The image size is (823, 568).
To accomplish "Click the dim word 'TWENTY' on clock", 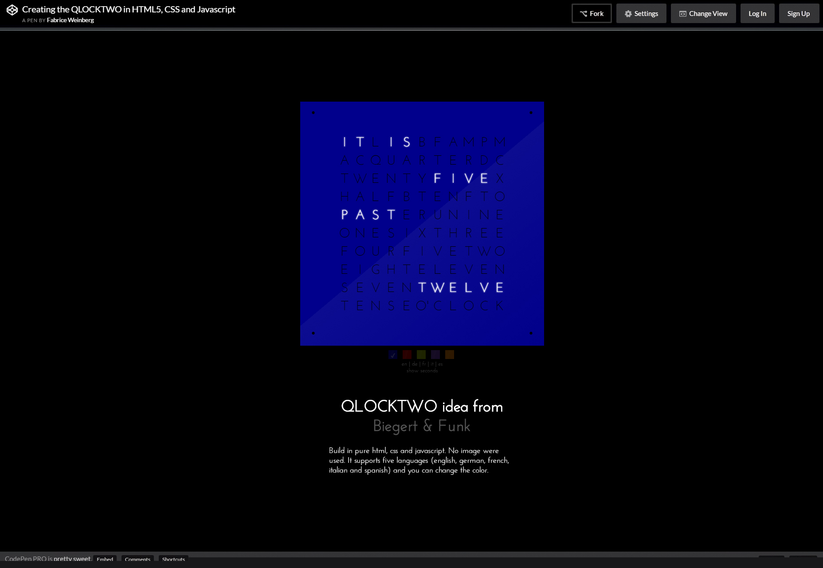I will [384, 178].
